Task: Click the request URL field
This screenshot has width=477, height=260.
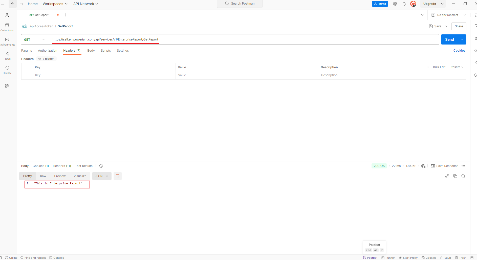Action: point(244,39)
